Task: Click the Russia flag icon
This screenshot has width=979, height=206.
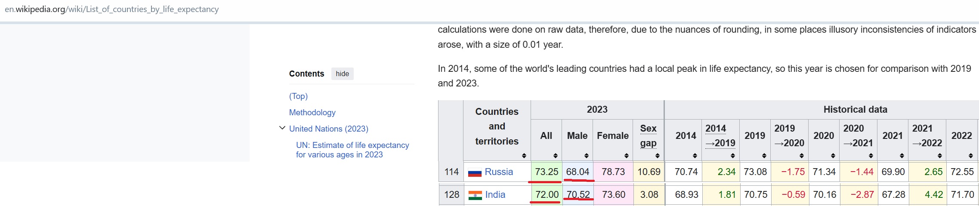Action: click(475, 172)
